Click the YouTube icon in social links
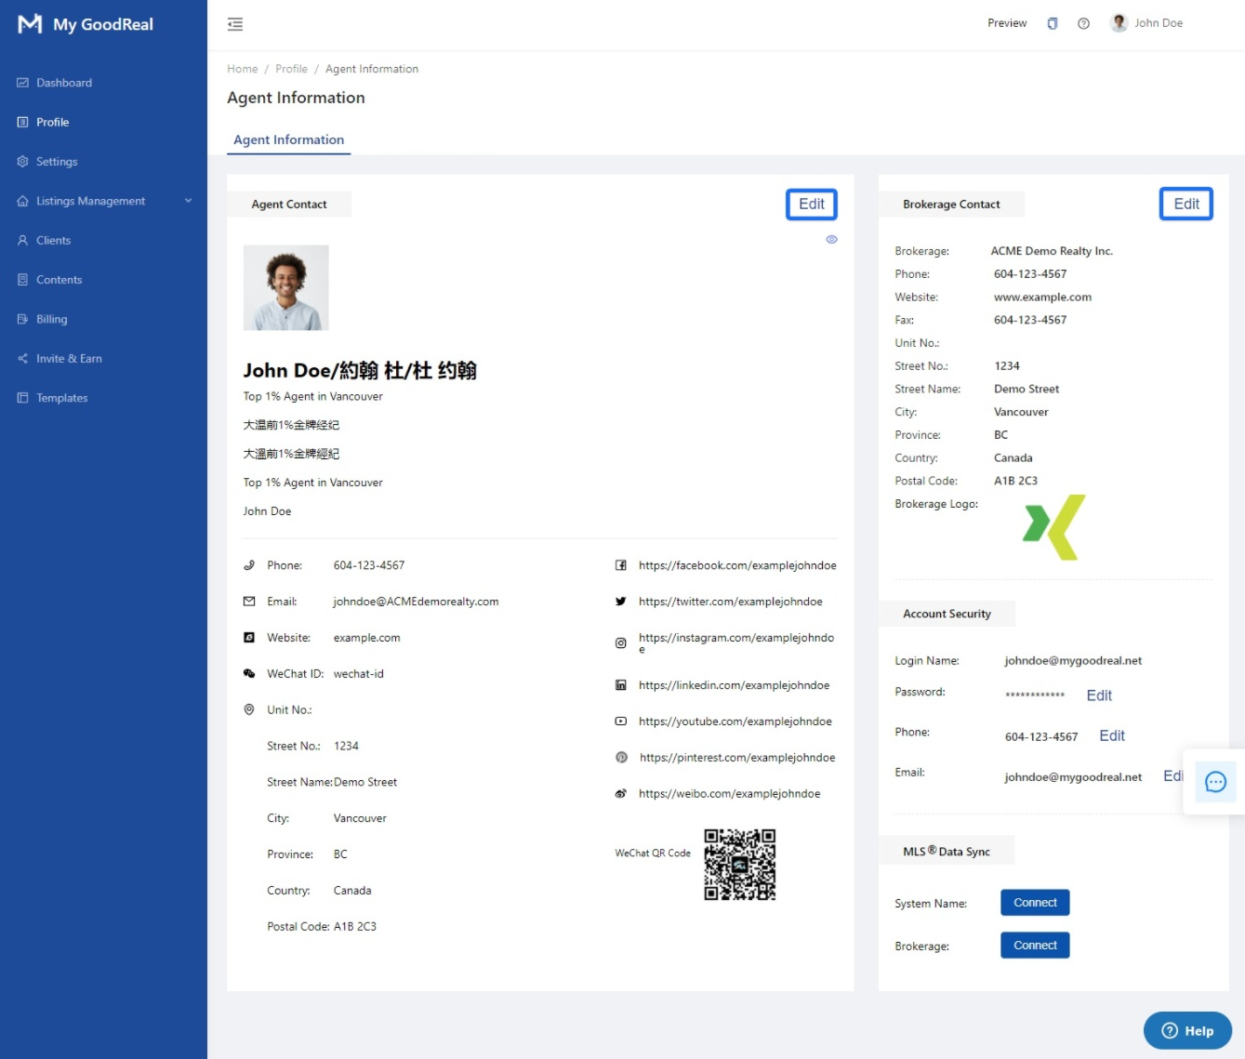 [620, 721]
